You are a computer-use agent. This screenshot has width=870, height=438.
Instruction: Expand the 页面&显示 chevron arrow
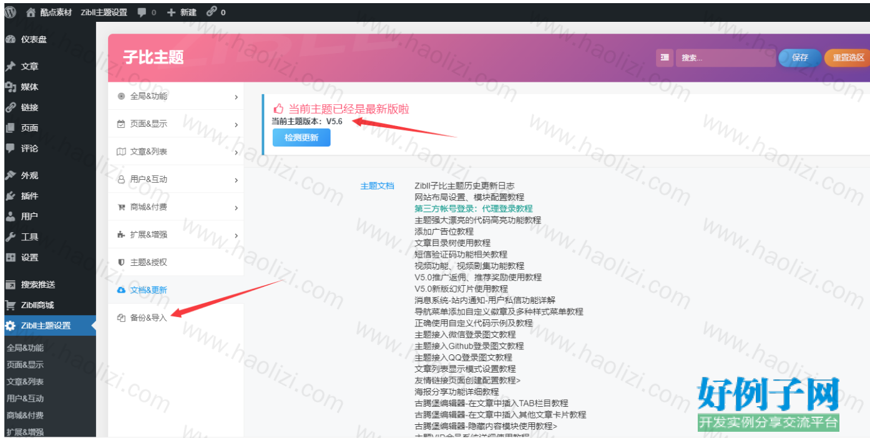(x=237, y=125)
